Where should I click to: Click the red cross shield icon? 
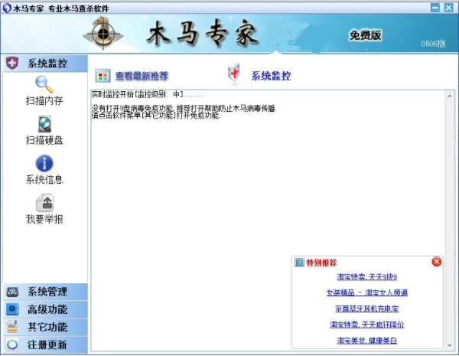coord(234,73)
